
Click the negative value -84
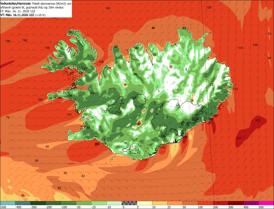coord(88,128)
